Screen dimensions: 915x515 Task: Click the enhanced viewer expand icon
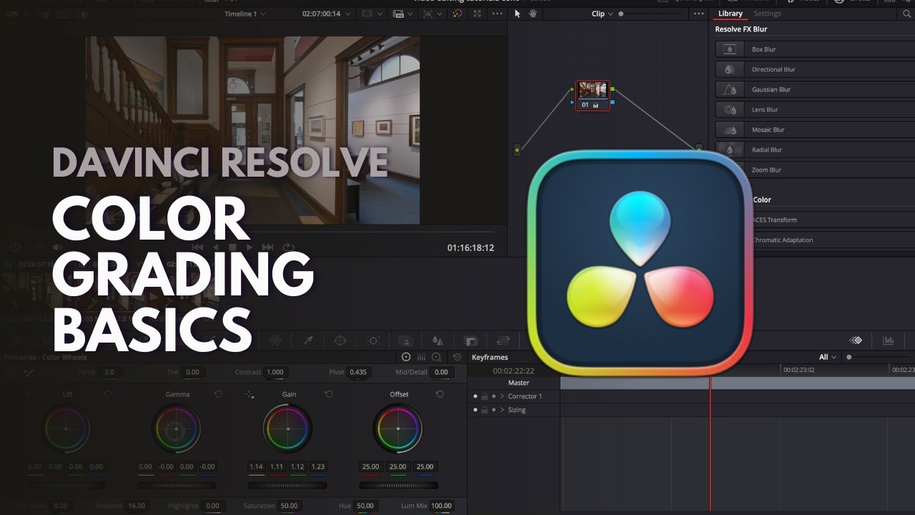pos(477,14)
